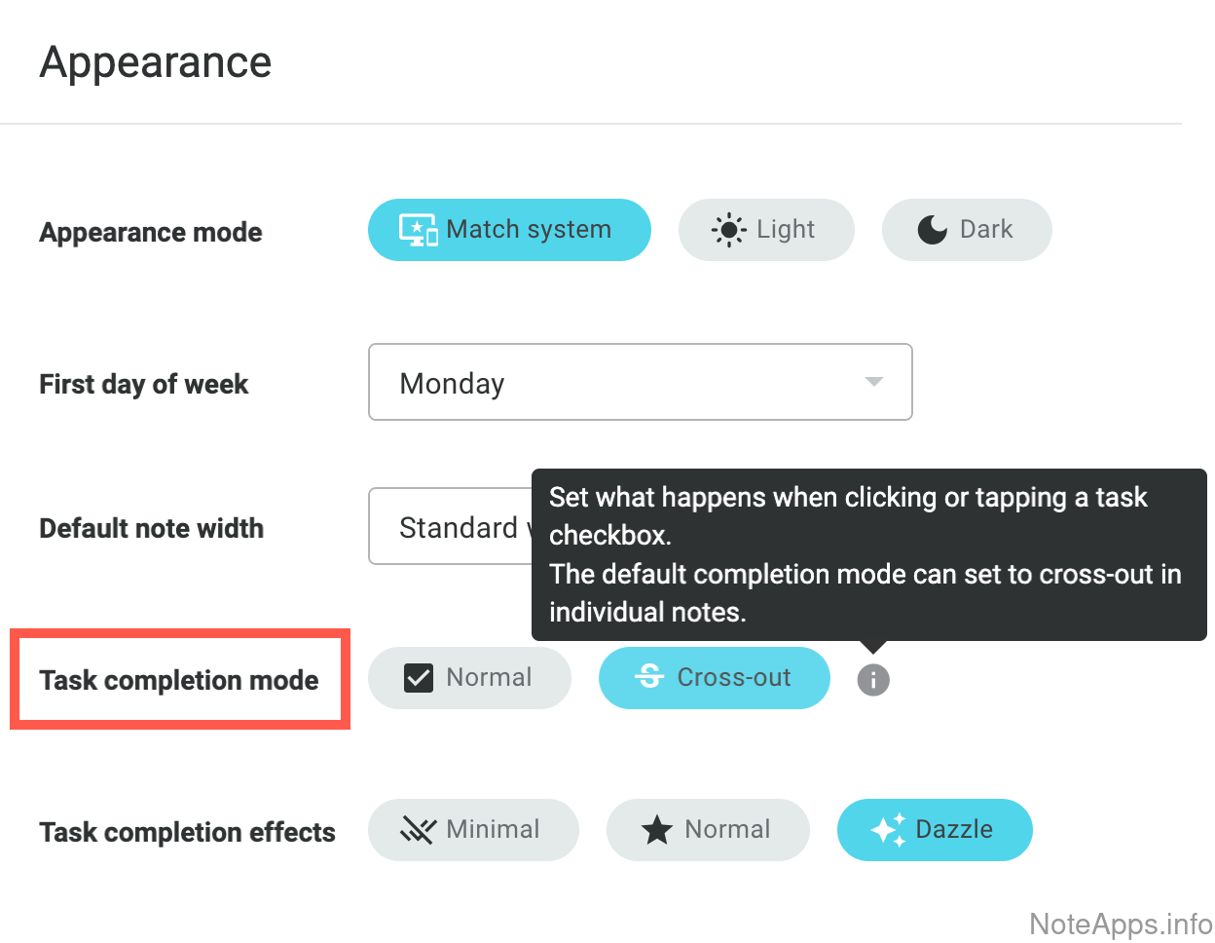Switch appearance mode to Dark
This screenshot has height=943, width=1215.
click(966, 230)
